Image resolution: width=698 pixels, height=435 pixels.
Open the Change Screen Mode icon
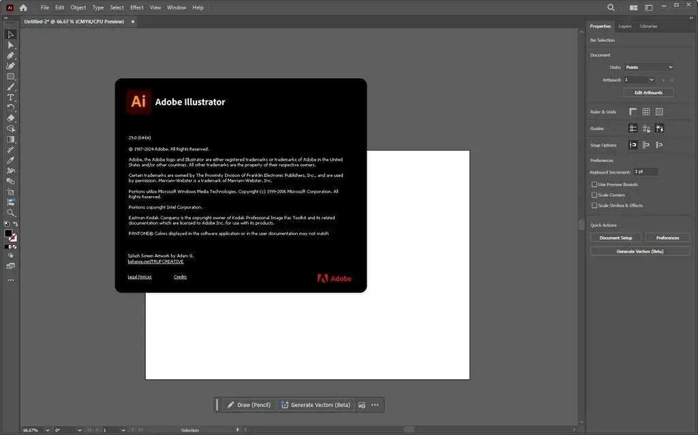click(11, 266)
